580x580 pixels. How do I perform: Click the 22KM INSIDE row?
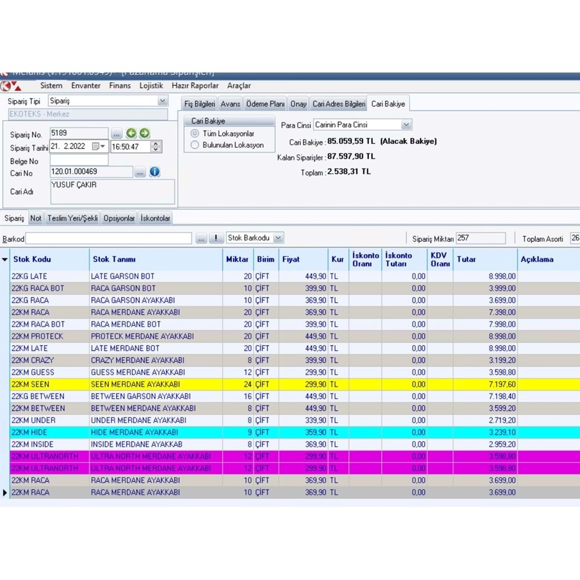pyautogui.click(x=295, y=444)
